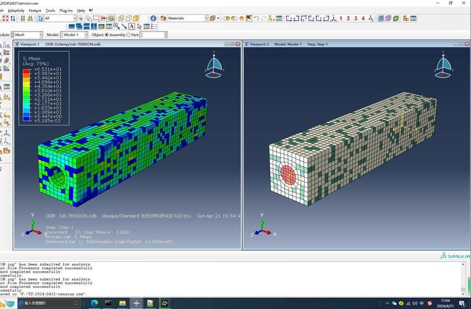Open the Plug-ins menu
The width and height of the screenshot is (471, 309).
coord(66,11)
